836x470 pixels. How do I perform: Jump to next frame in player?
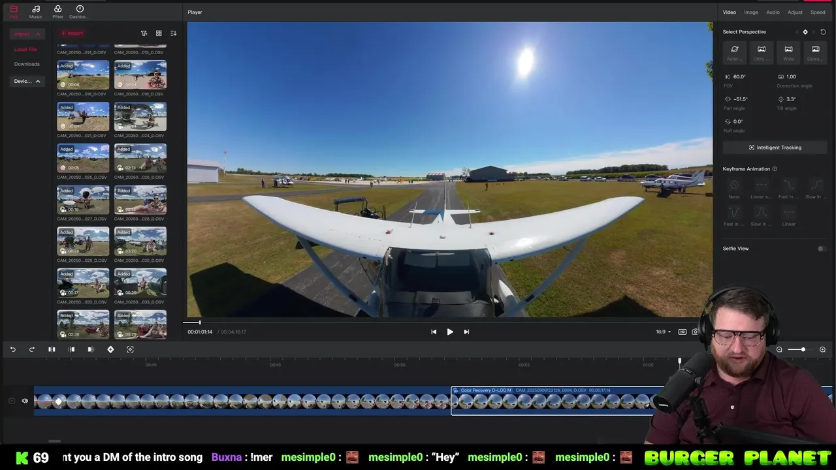(x=466, y=332)
